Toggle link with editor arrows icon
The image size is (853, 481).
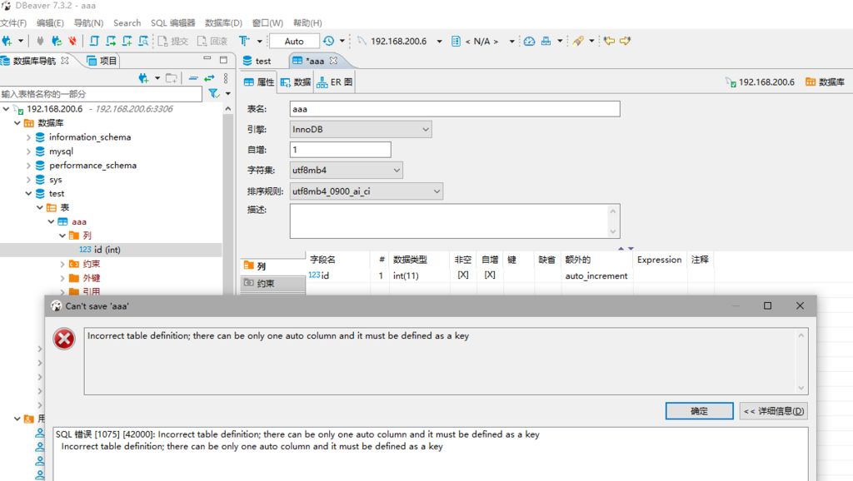tap(209, 78)
